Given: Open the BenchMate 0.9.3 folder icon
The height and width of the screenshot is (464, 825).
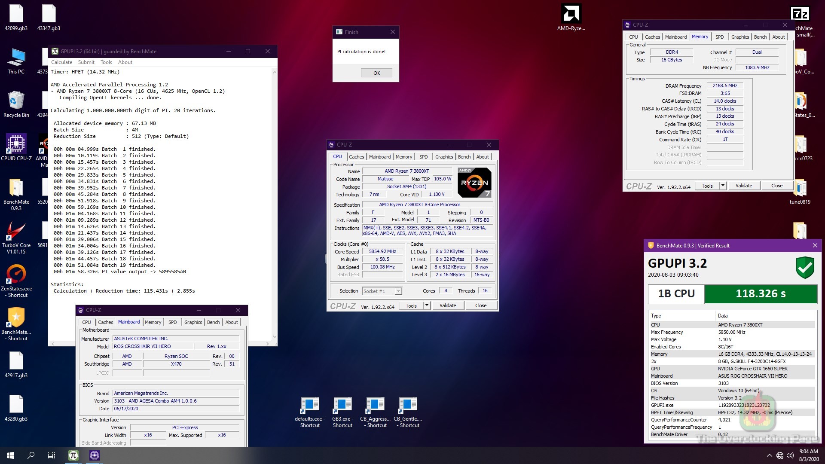Looking at the screenshot, I should (16, 188).
